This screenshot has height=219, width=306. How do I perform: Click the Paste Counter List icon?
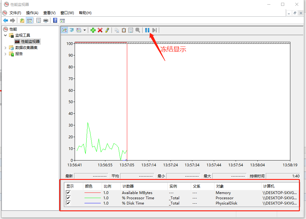(x=124, y=30)
